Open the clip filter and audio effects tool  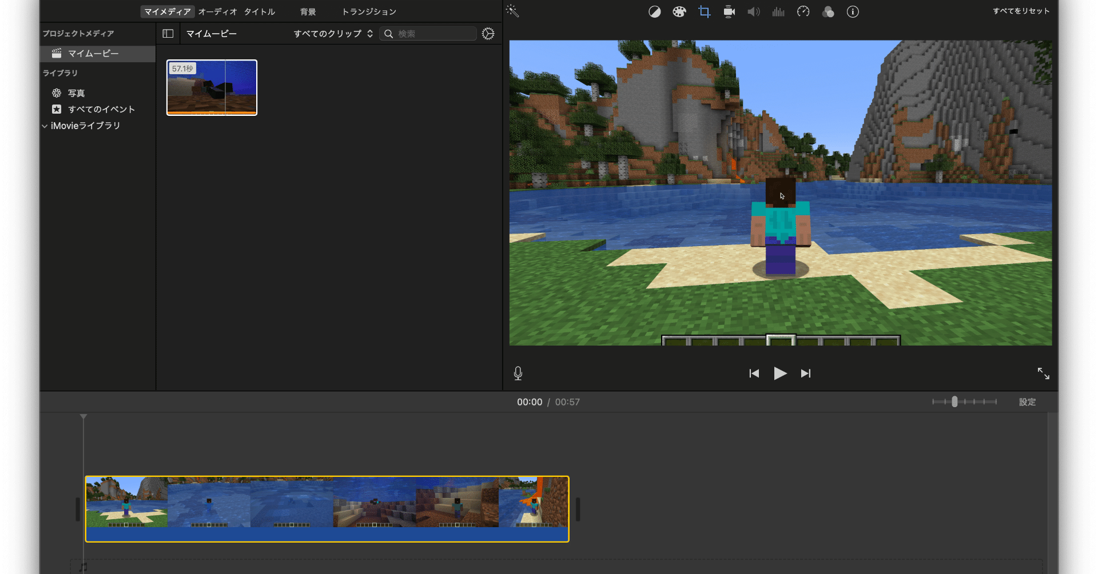pos(828,12)
